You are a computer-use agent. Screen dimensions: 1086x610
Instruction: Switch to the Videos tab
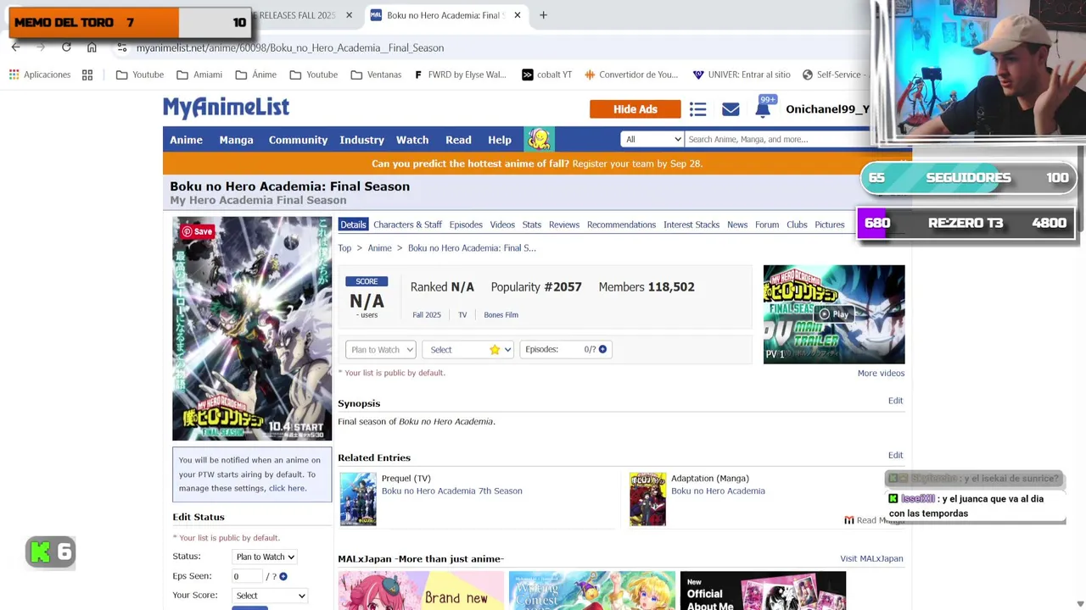click(x=502, y=225)
